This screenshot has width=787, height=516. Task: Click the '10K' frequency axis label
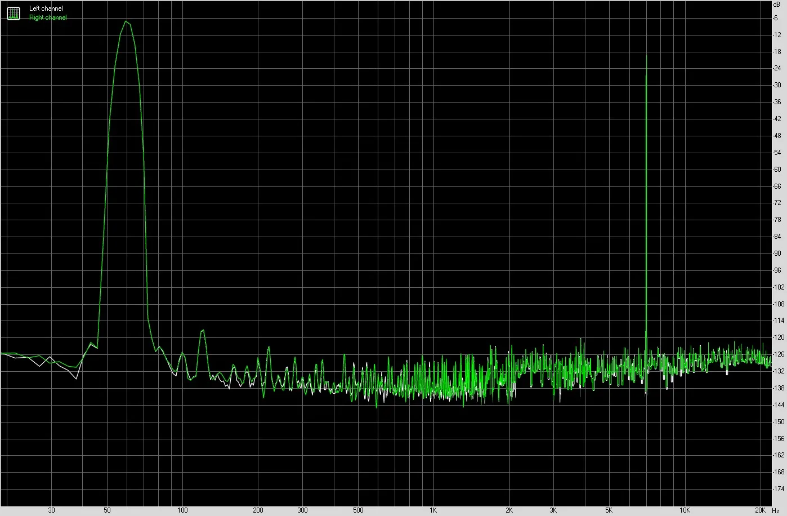click(685, 510)
